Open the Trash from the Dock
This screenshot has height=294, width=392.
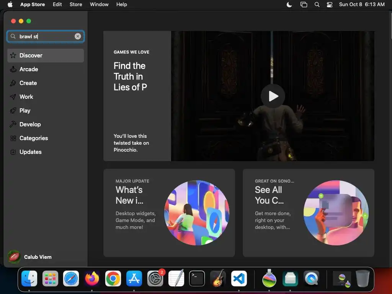click(363, 278)
